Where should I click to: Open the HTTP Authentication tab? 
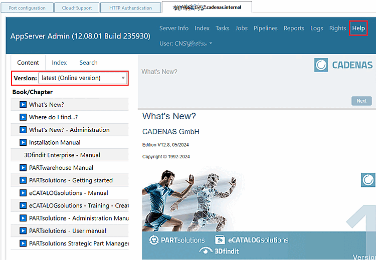130,8
